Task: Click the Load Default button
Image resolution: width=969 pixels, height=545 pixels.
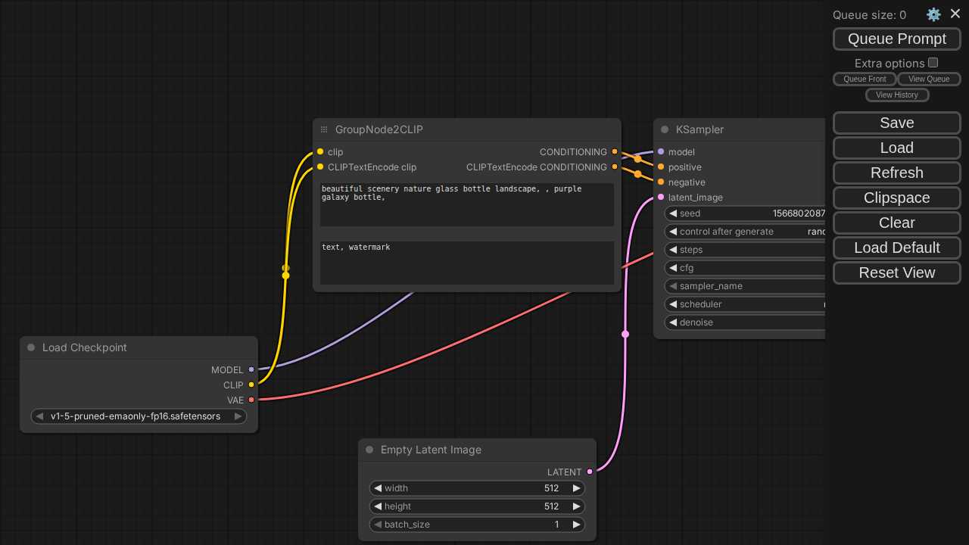Action: (896, 248)
